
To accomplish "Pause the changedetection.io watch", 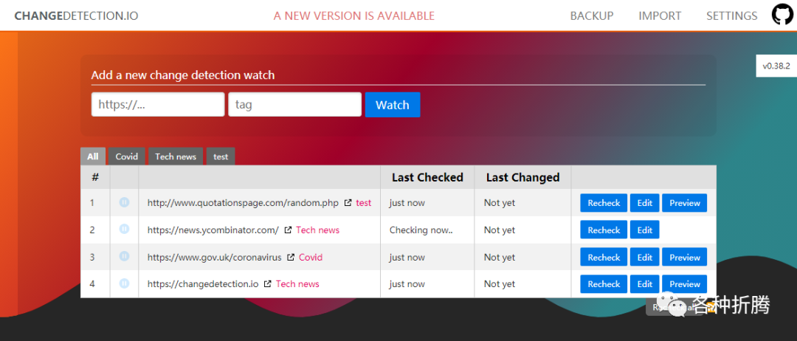I will tap(124, 283).
